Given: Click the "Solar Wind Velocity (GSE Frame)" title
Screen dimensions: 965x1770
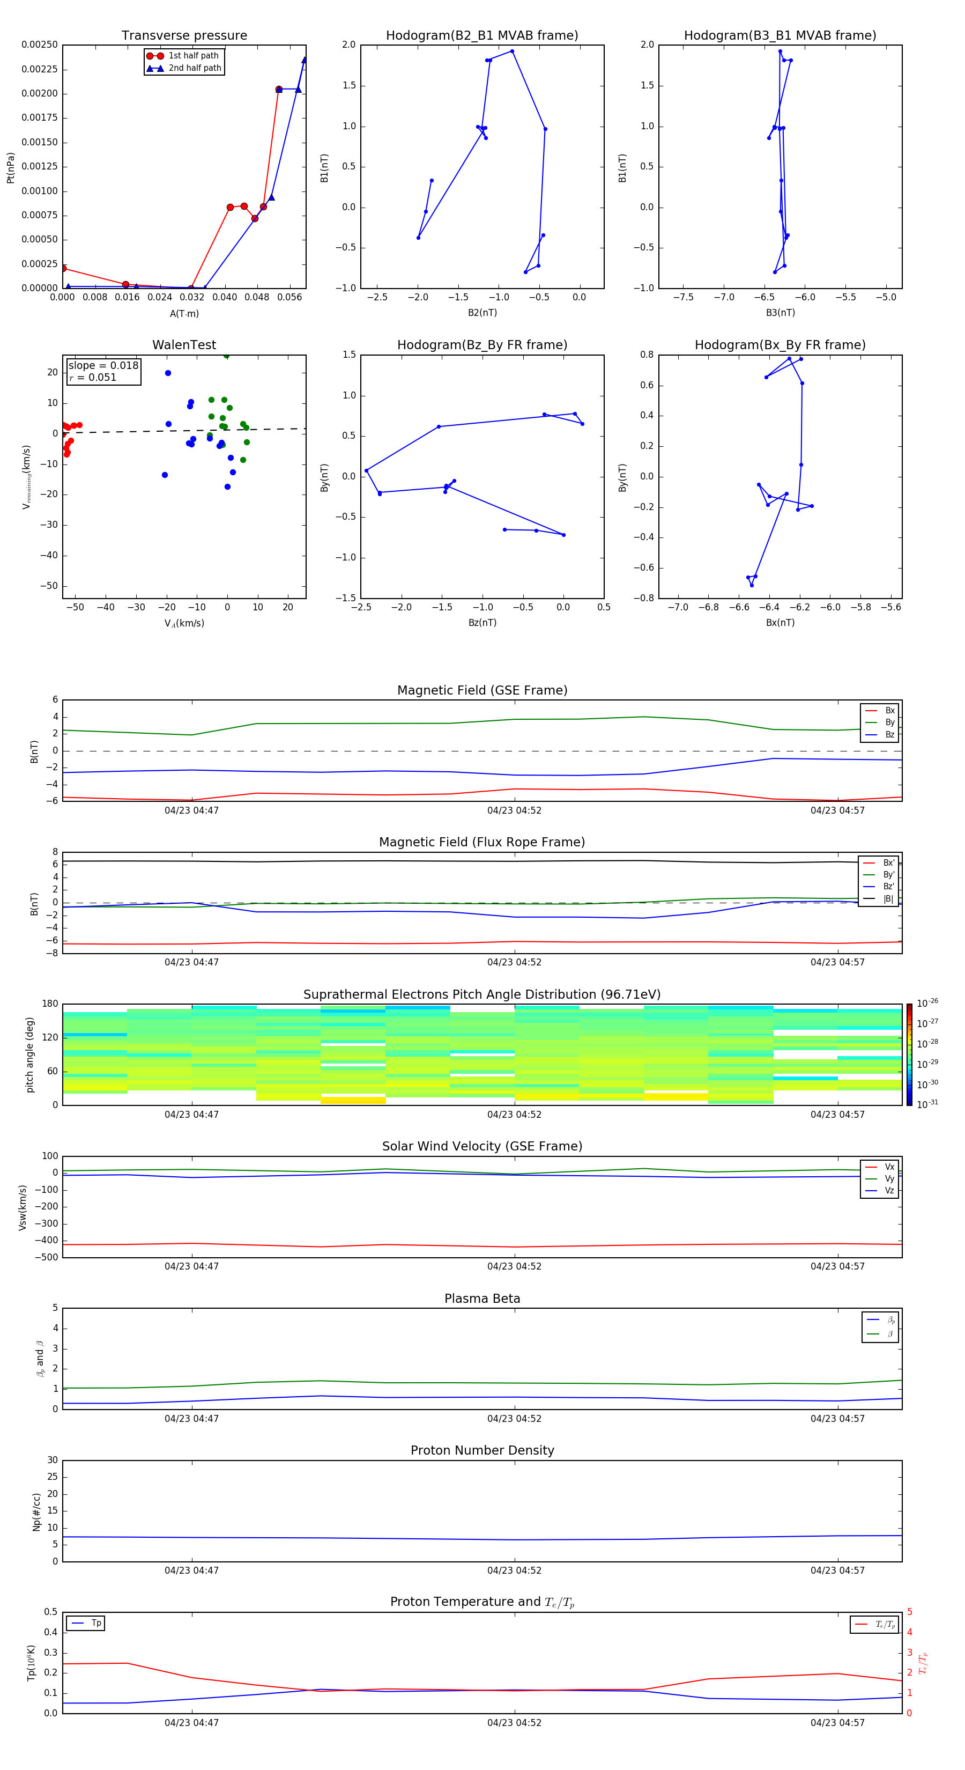Looking at the screenshot, I should 482,1147.
